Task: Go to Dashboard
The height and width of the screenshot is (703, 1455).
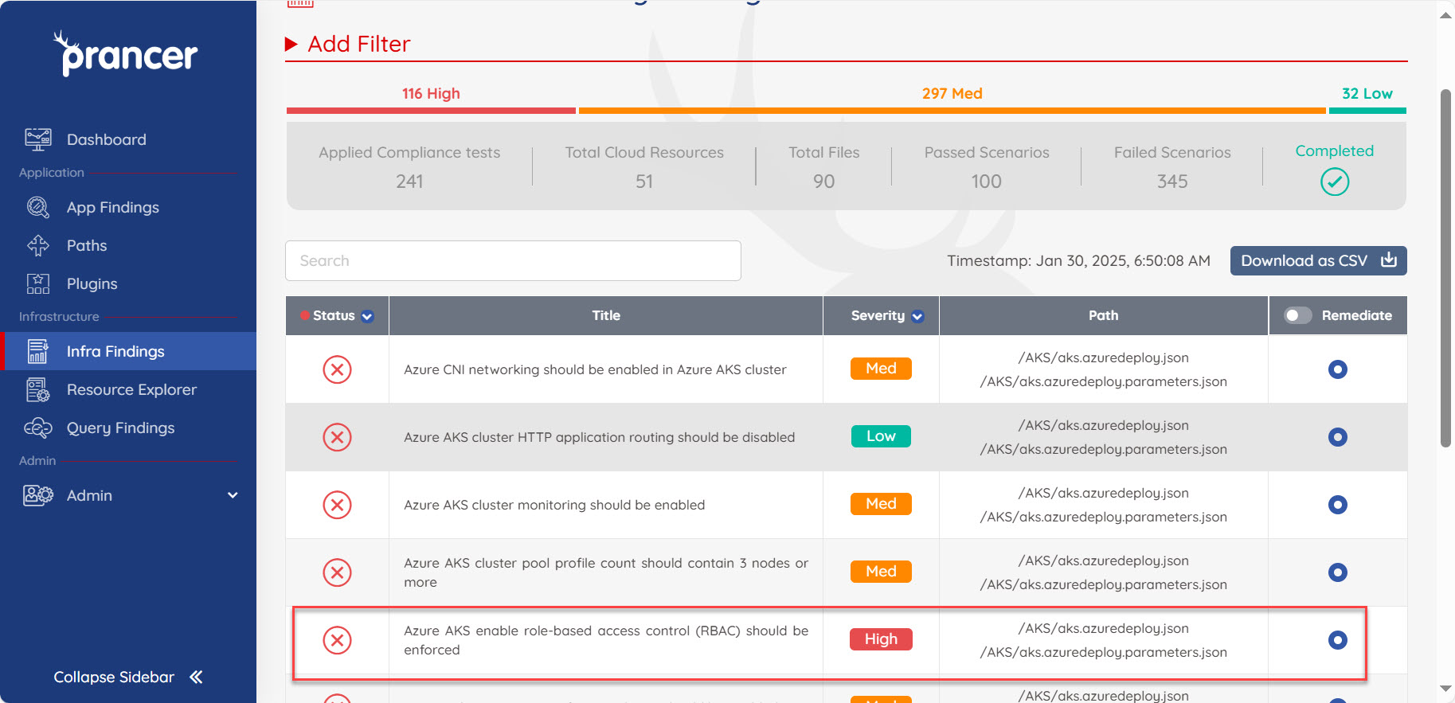Action: coord(107,139)
